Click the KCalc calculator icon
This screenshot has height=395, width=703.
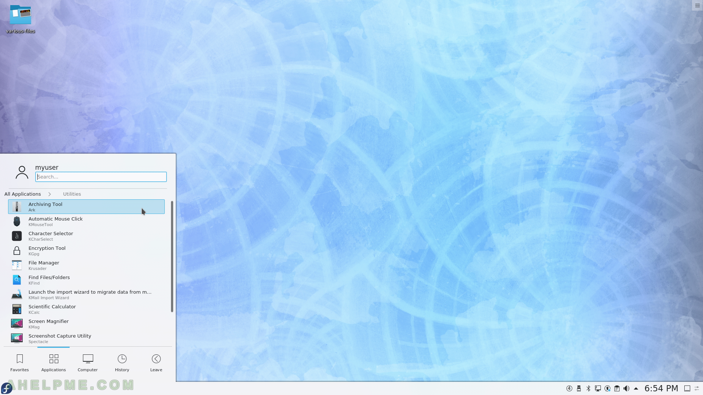click(x=17, y=309)
